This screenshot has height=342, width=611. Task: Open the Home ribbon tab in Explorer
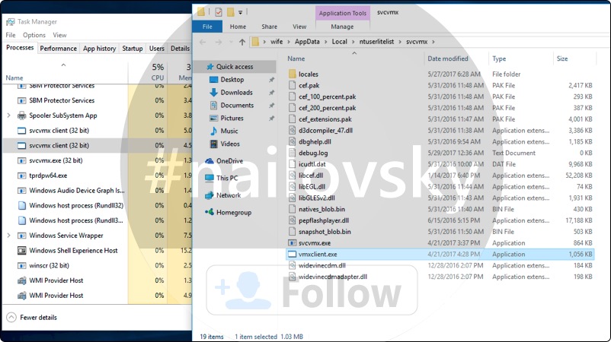click(x=238, y=27)
